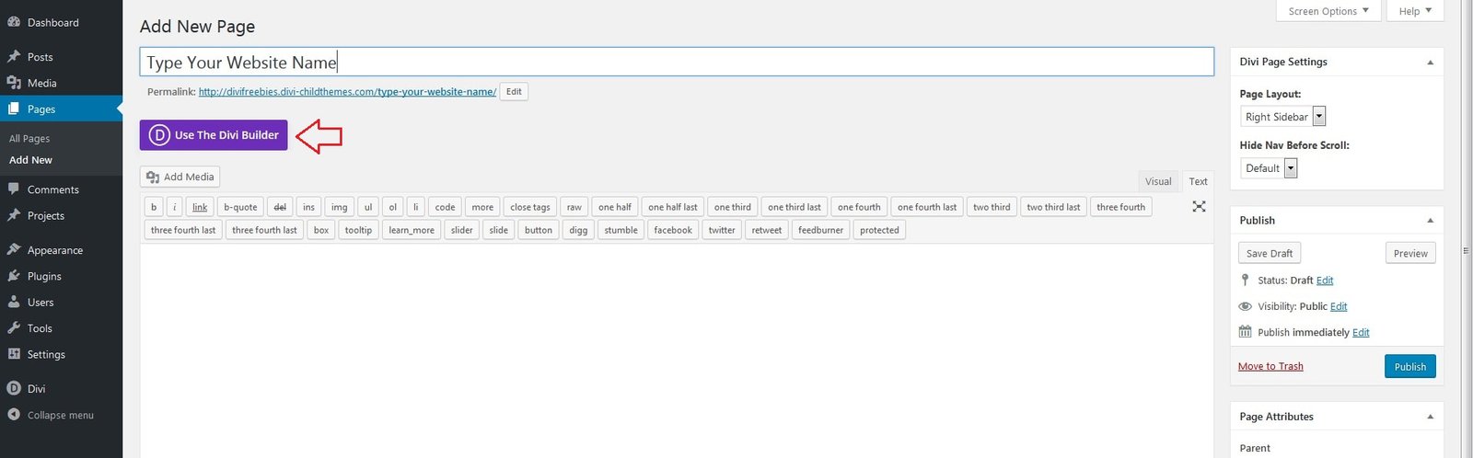Edit the publish visibility setting
The image size is (1473, 458).
pyautogui.click(x=1339, y=306)
